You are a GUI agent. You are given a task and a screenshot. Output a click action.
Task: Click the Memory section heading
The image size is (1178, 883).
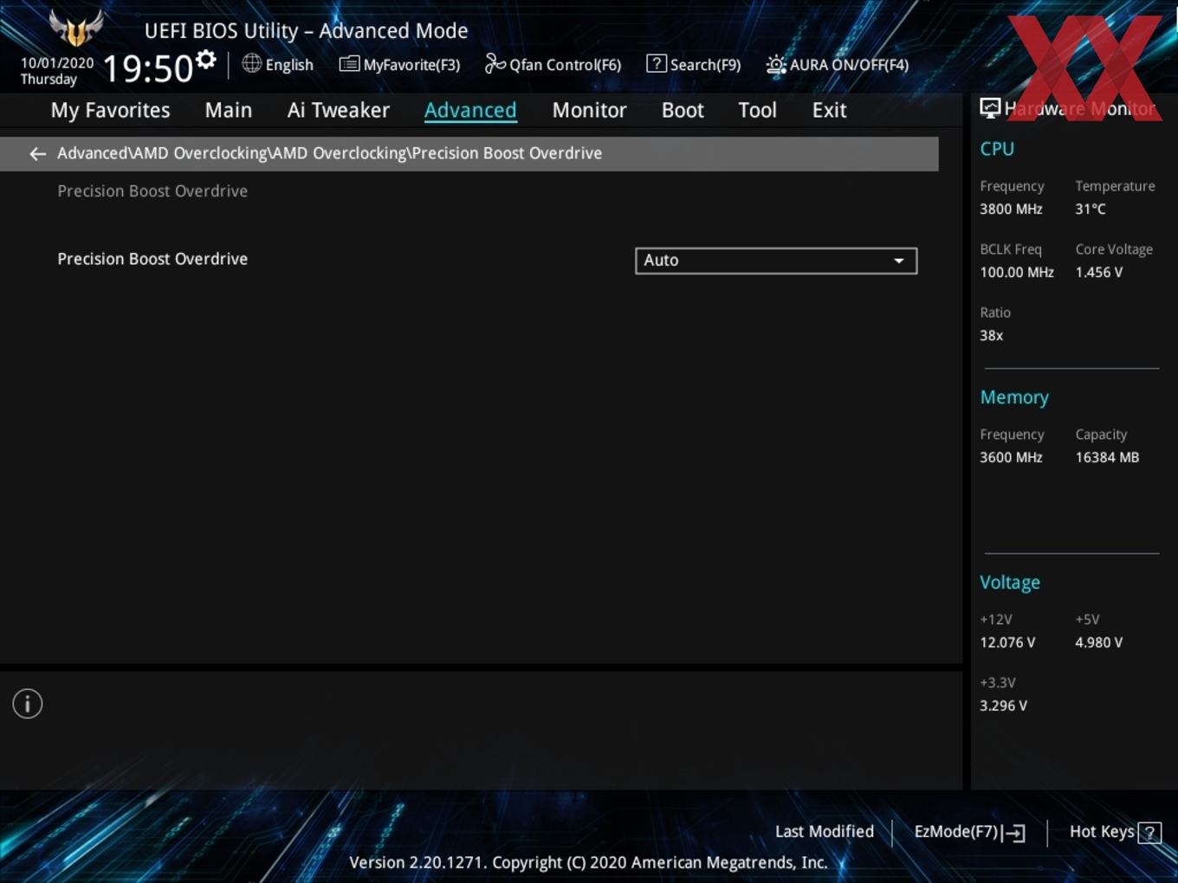pos(1014,397)
